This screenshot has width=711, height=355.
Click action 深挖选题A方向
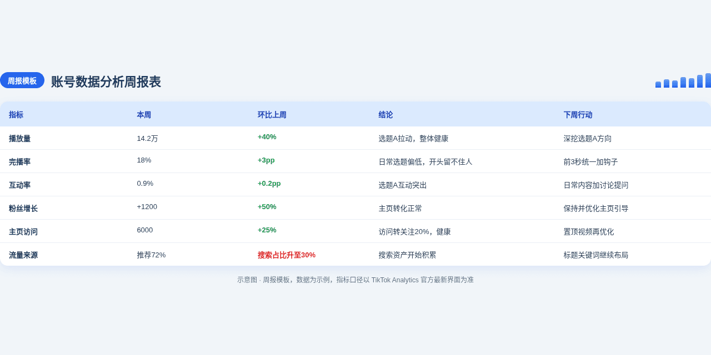(x=588, y=139)
